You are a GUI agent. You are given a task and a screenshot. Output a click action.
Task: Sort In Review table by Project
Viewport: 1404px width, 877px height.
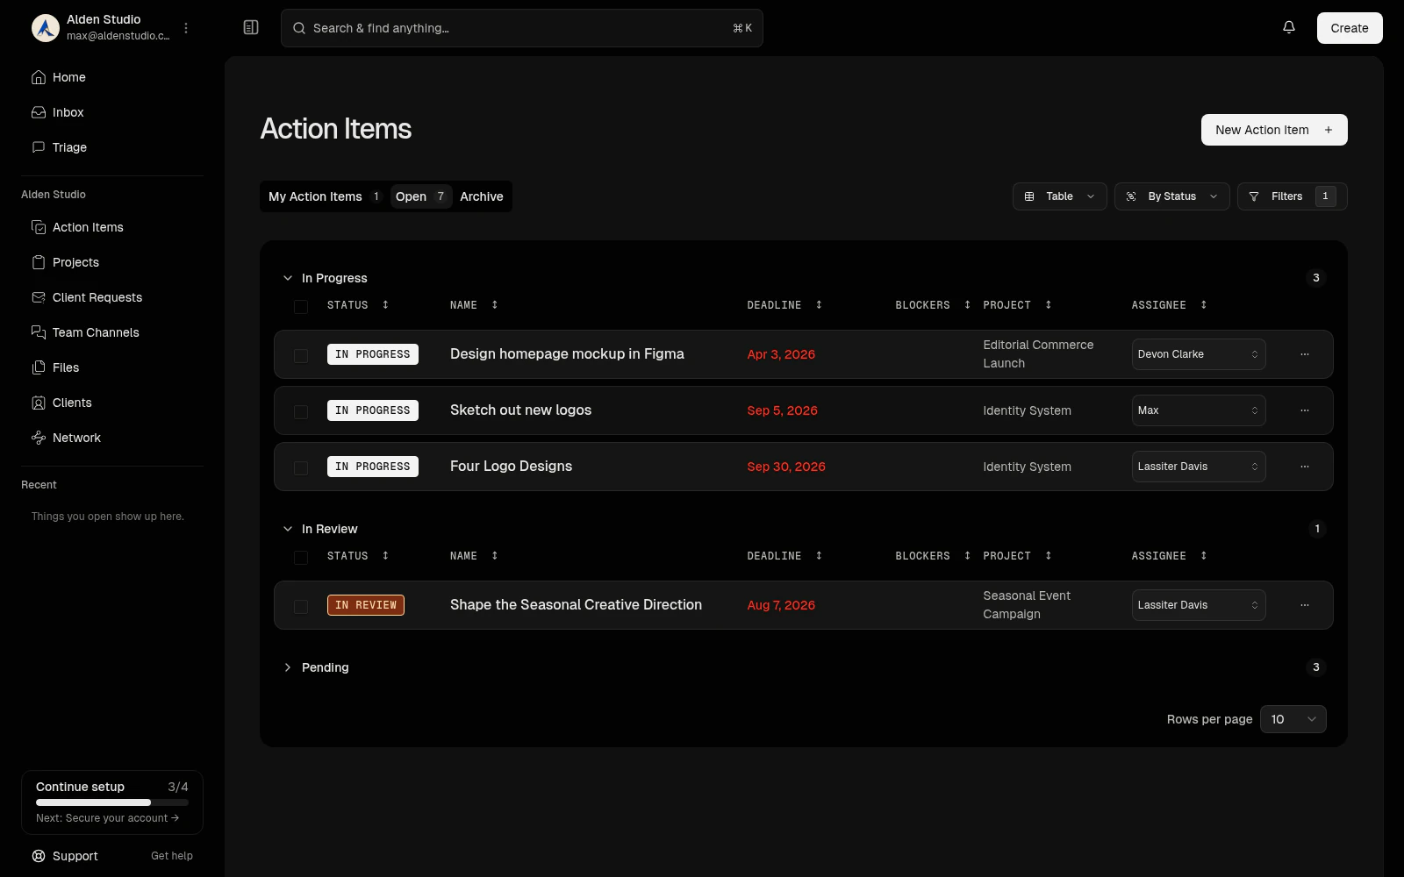pyautogui.click(x=1017, y=556)
